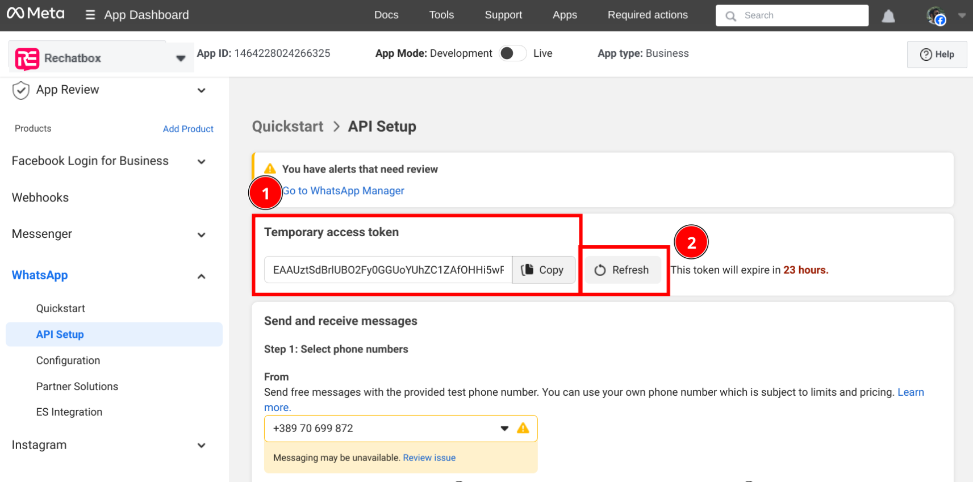Open Required actions

[x=648, y=15]
